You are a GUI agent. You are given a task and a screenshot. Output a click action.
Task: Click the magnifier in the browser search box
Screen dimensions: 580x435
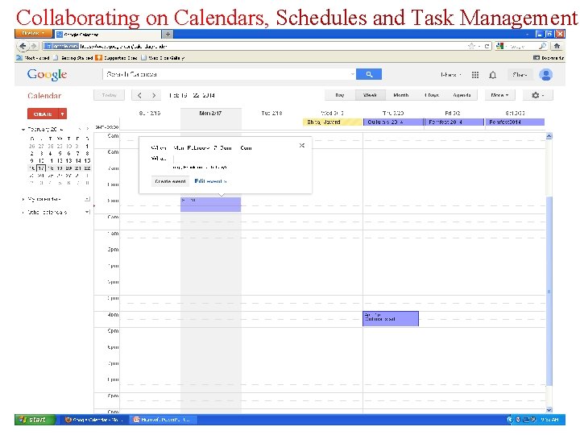(542, 46)
